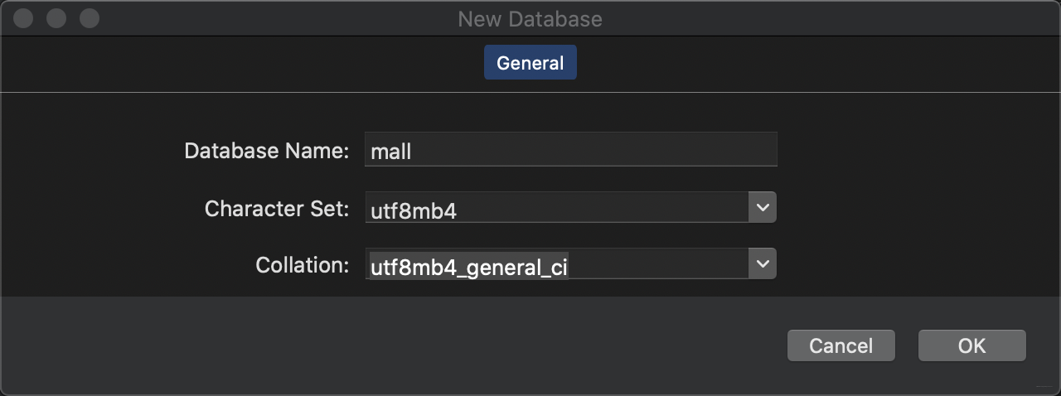Confirm database creation with OK

click(x=972, y=345)
